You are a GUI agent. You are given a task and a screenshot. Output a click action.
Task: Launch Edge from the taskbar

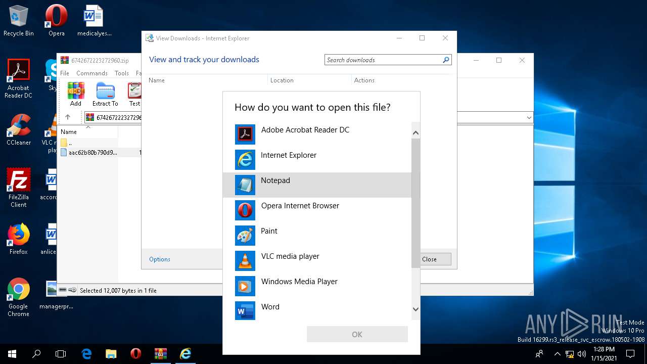(x=86, y=354)
